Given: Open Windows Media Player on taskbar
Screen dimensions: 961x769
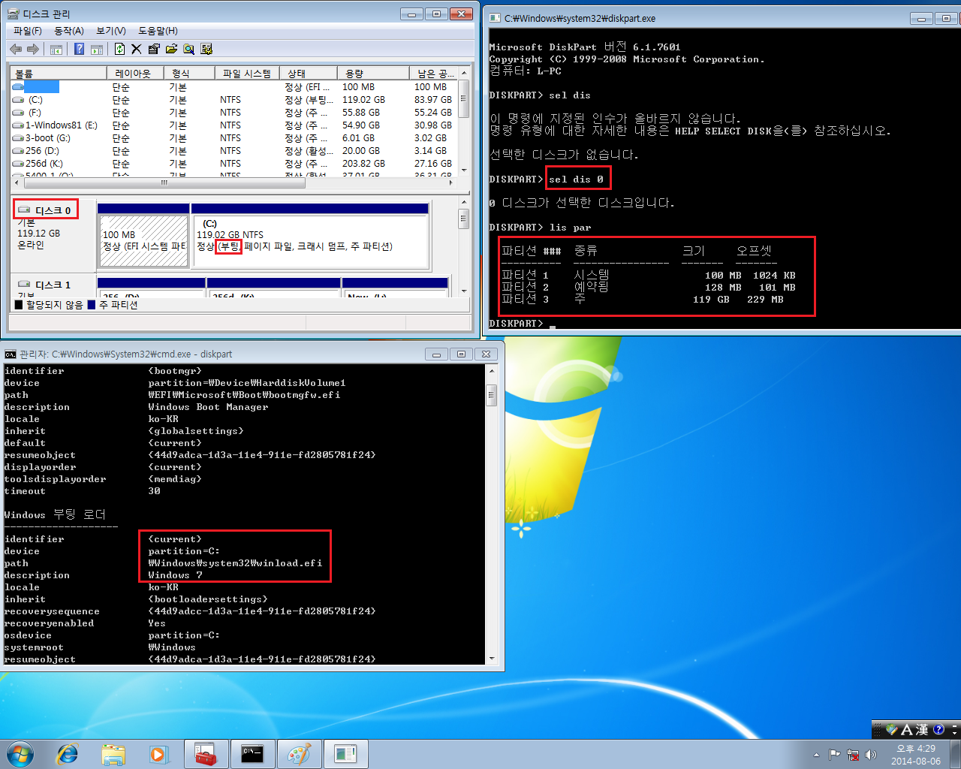Looking at the screenshot, I should point(158,754).
